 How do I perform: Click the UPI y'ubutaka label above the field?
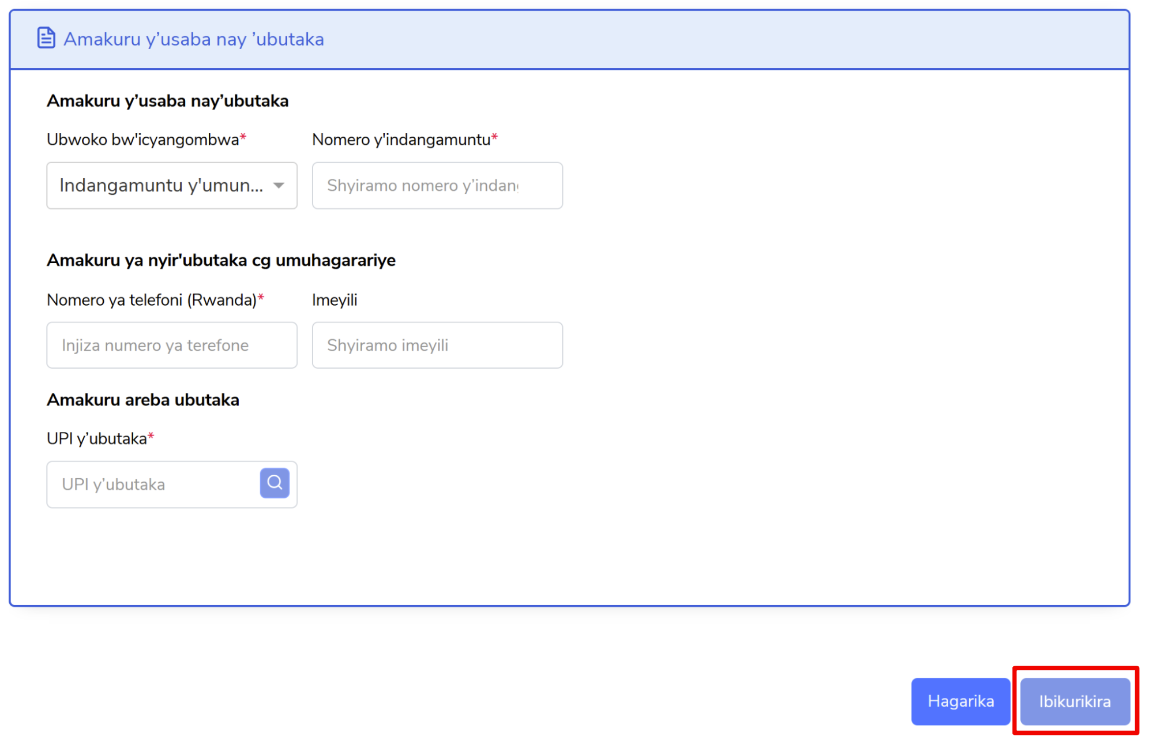(x=96, y=439)
